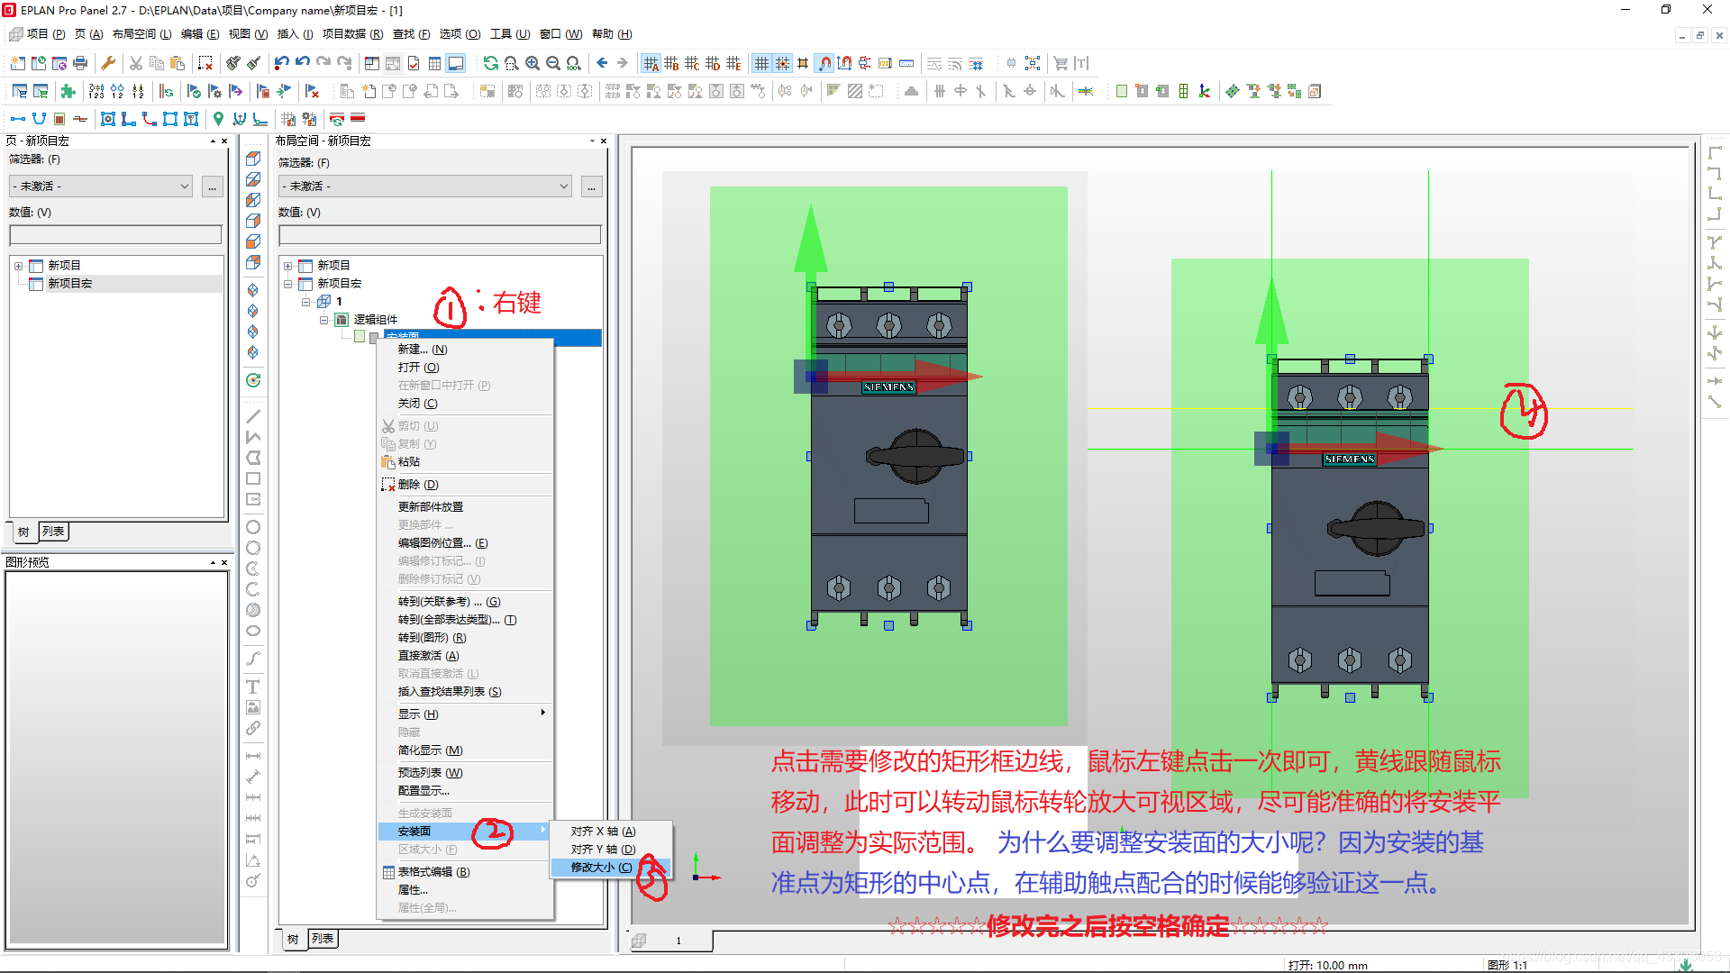The image size is (1730, 973).
Task: Click the 数值 input field in the page panel
Action: tap(115, 235)
